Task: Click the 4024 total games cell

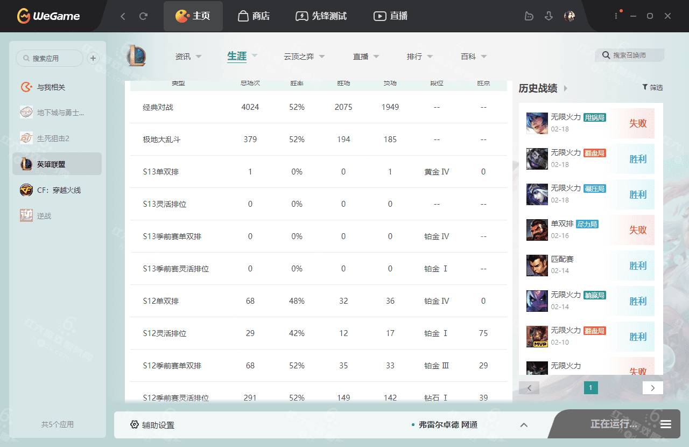Action: (250, 107)
